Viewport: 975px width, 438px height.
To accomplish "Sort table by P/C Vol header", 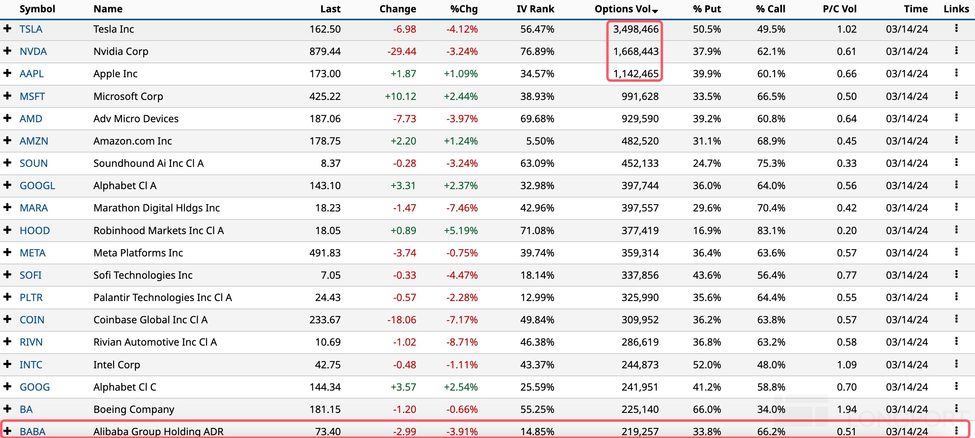I will (x=839, y=9).
